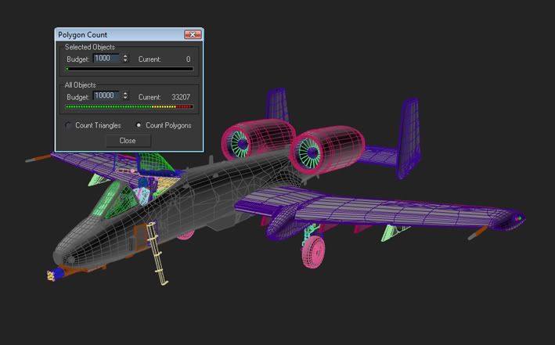Screen dimensions: 555x345
Task: Close Polygon Count with the red X
Action: (192, 35)
